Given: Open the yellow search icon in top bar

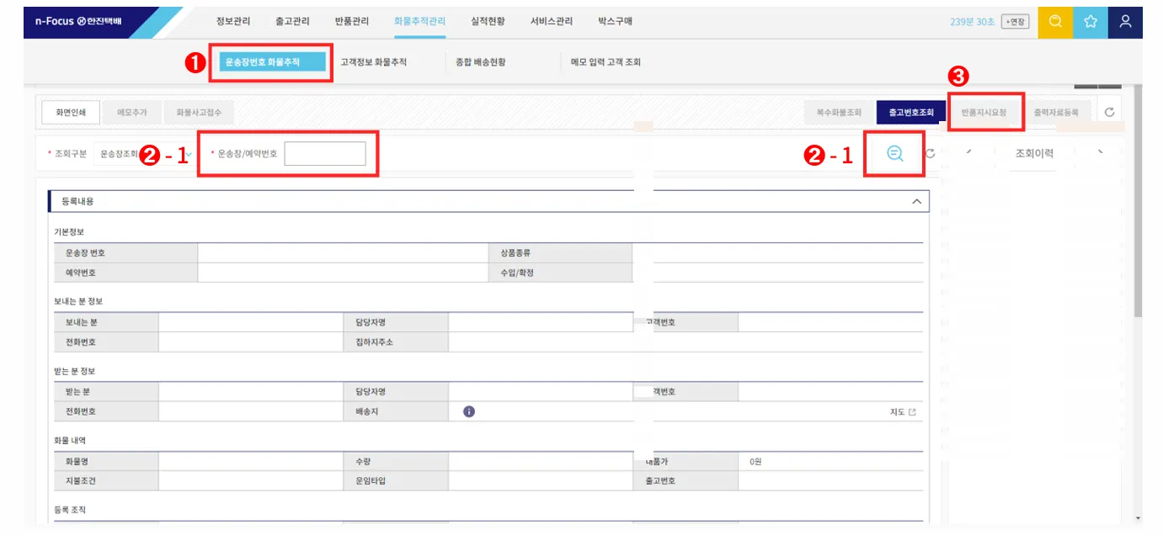Looking at the screenshot, I should tap(1055, 22).
